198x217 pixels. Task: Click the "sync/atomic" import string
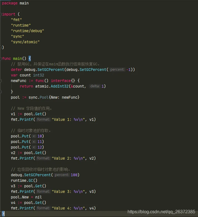pos(25,42)
